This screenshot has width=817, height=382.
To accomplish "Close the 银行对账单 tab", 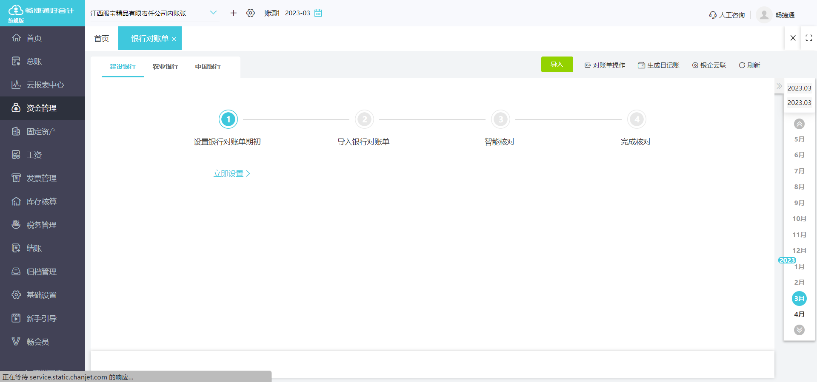I will pyautogui.click(x=174, y=39).
